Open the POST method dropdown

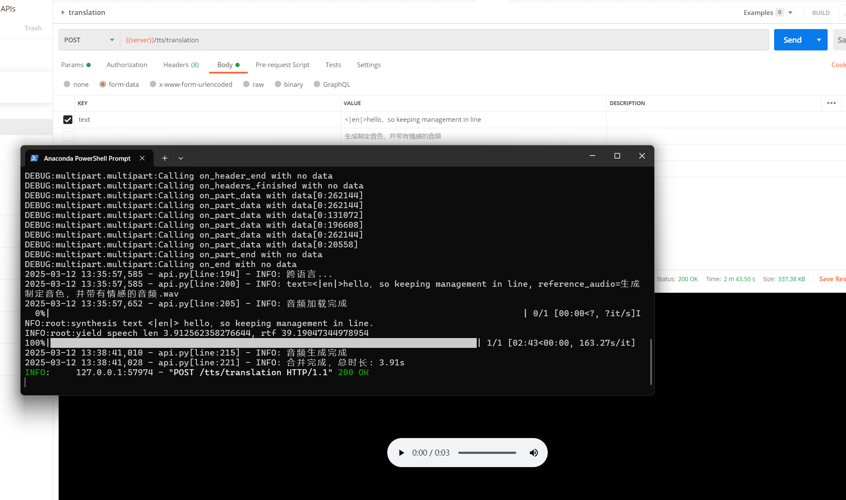[x=89, y=40]
